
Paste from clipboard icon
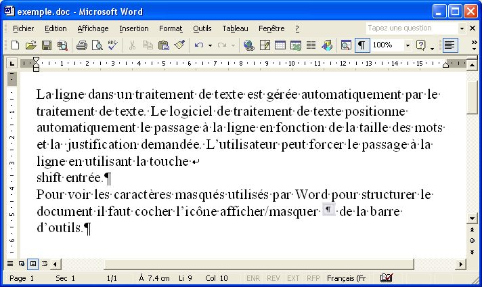[x=164, y=45]
